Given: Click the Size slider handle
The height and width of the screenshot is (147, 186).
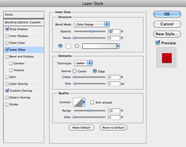Looking at the screenshot, I should [75, 84].
